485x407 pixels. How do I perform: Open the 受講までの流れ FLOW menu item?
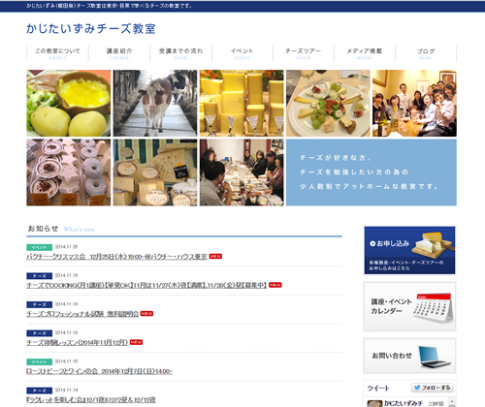tap(180, 53)
